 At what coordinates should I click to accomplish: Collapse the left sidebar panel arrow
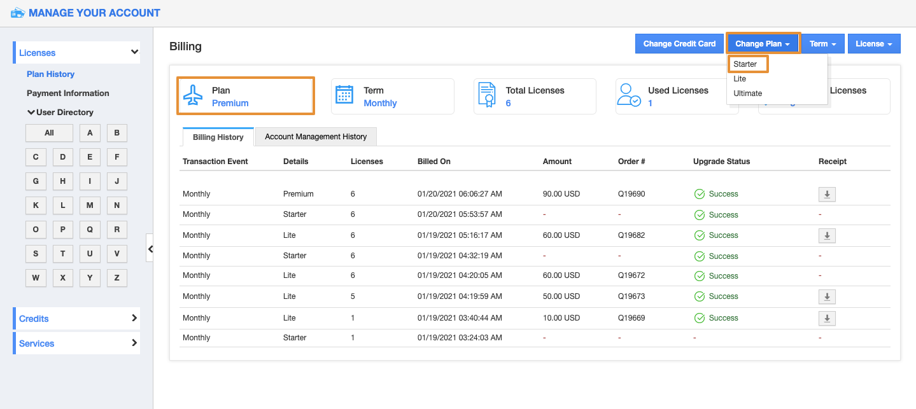coord(150,249)
